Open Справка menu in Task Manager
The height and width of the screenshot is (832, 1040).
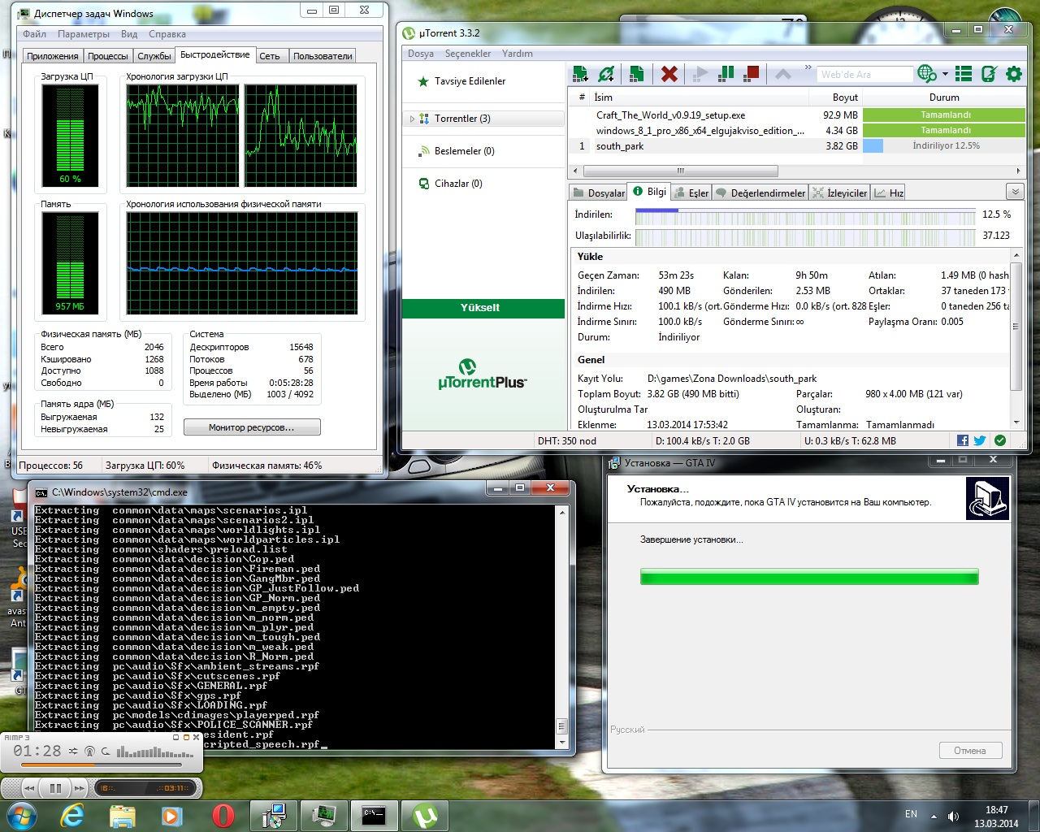[167, 34]
